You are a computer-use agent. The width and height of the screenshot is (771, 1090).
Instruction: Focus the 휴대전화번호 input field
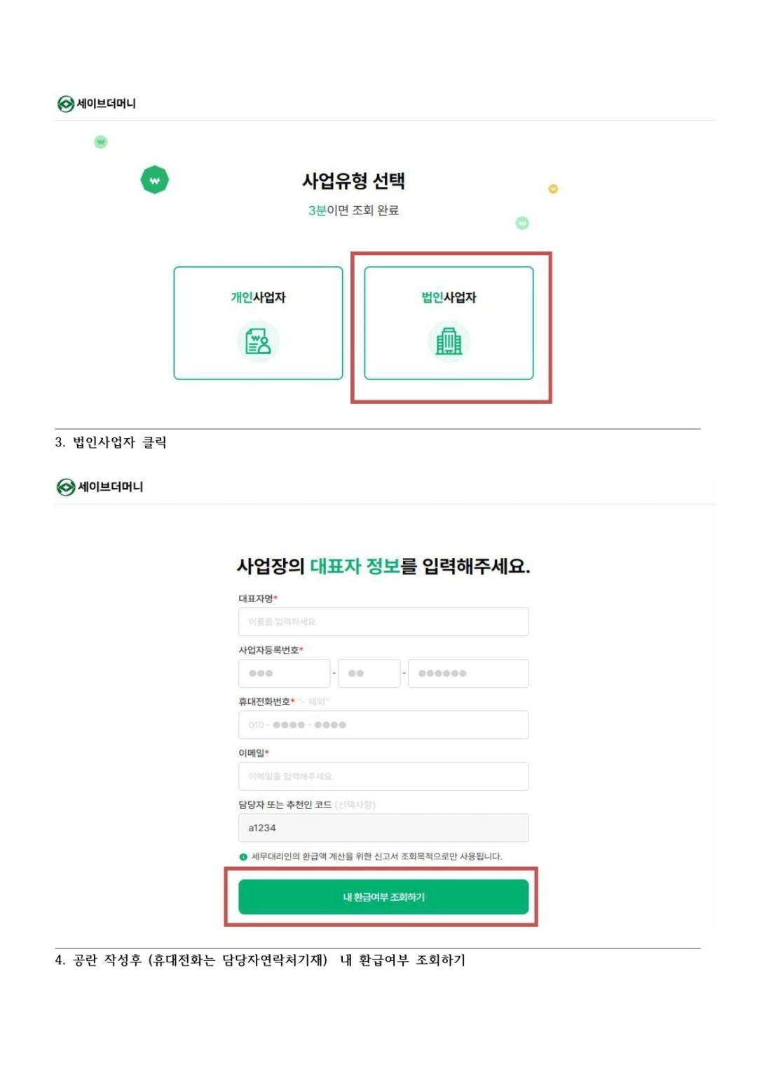coord(383,725)
